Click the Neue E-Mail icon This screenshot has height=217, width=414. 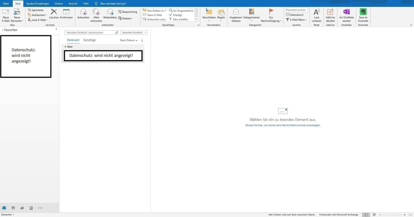6,12
